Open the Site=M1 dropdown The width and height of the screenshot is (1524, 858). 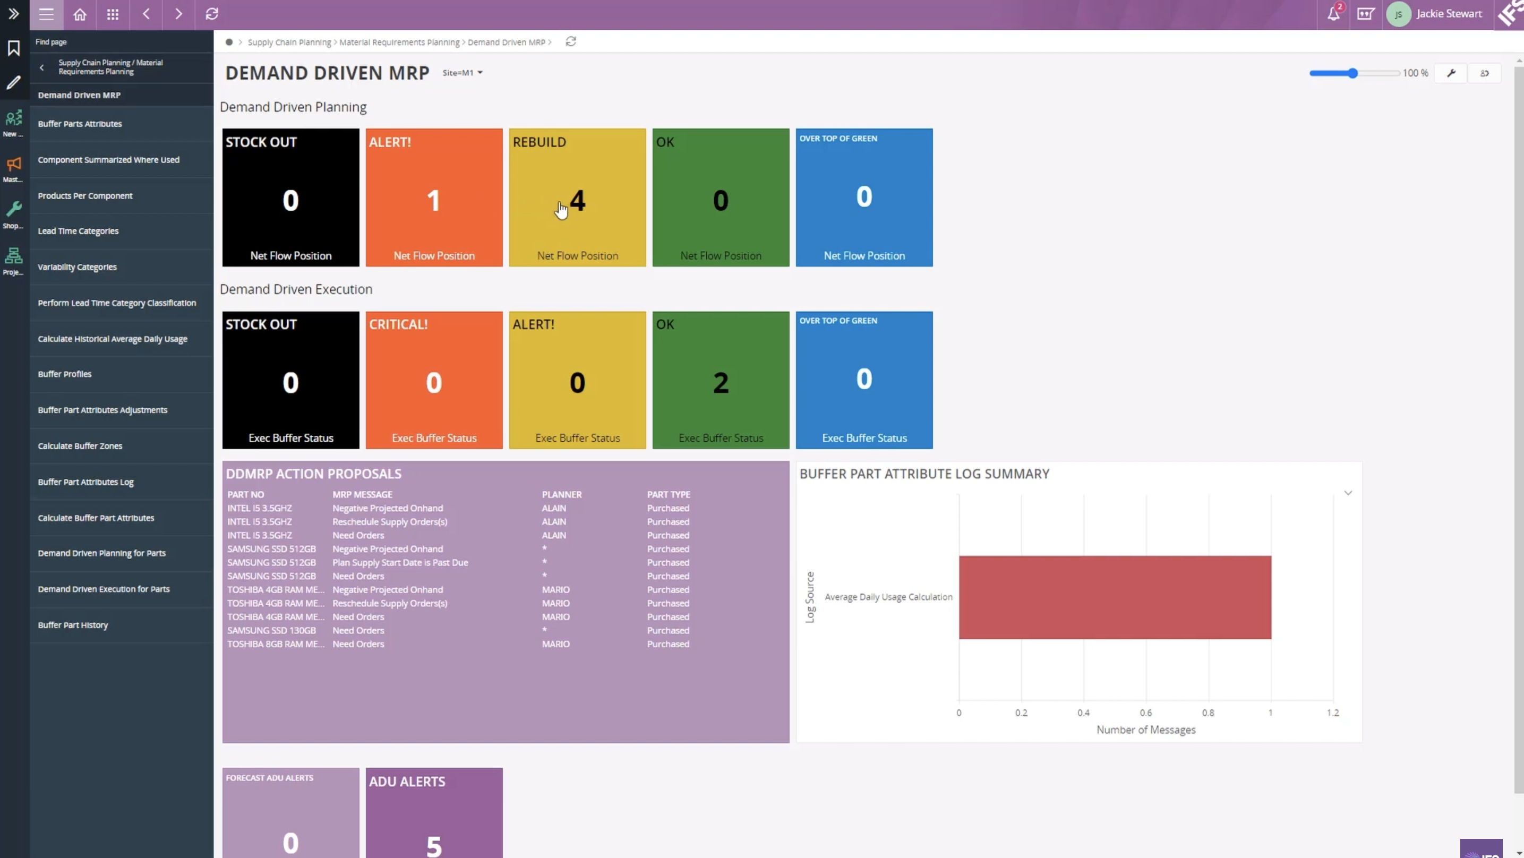pos(463,73)
